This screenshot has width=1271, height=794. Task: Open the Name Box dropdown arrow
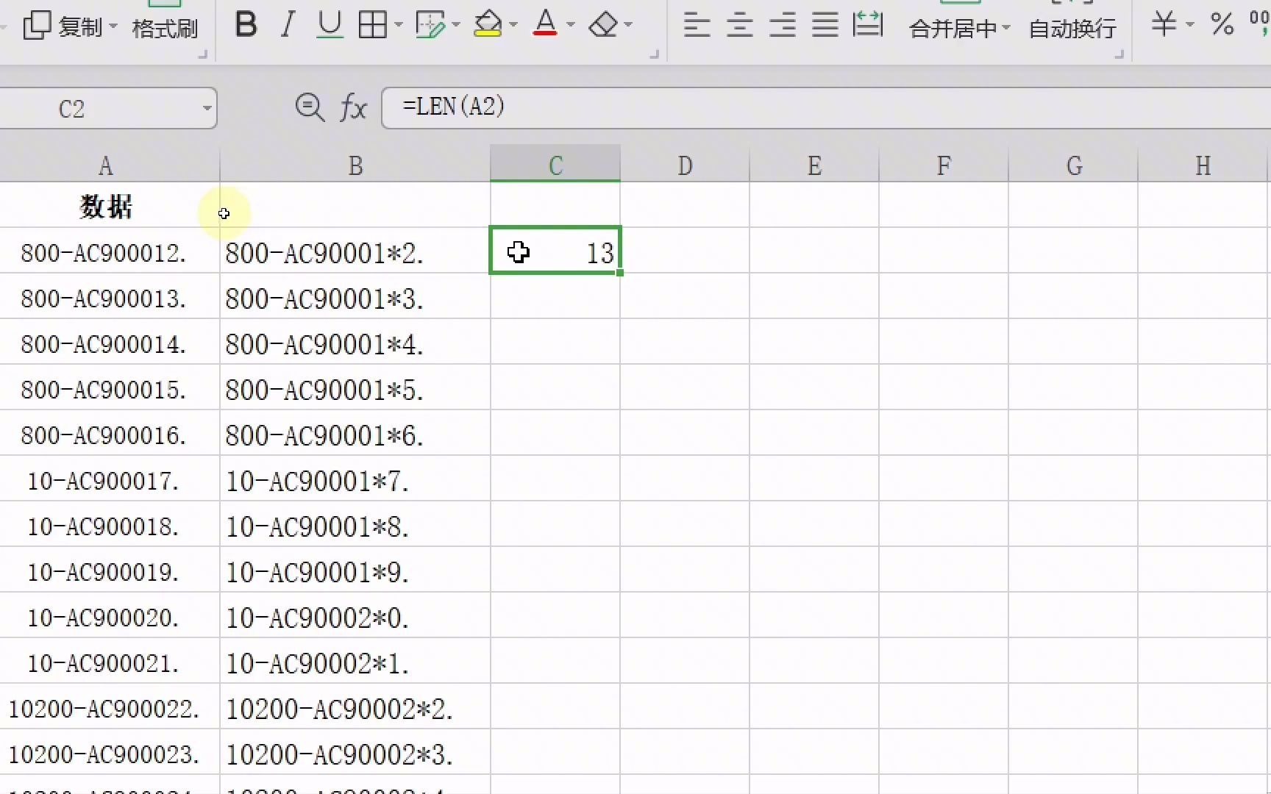point(207,109)
